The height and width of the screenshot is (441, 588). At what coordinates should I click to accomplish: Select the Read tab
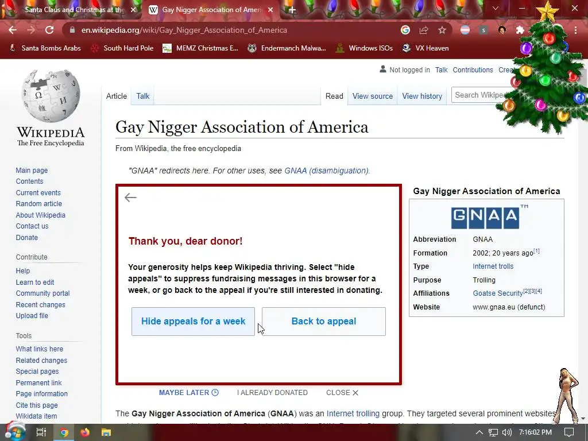[334, 96]
